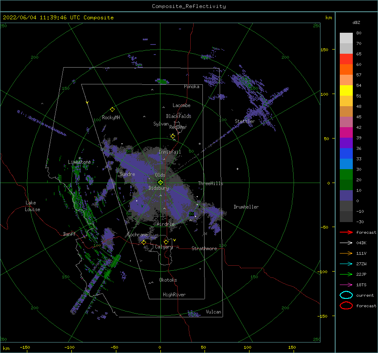Image resolution: width=378 pixels, height=353 pixels.
Task: Click the Ponoka label
Action: pyautogui.click(x=192, y=86)
